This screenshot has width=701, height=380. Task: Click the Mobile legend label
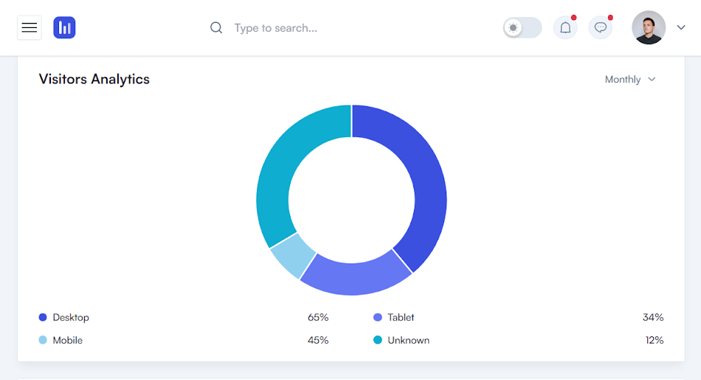click(x=67, y=340)
